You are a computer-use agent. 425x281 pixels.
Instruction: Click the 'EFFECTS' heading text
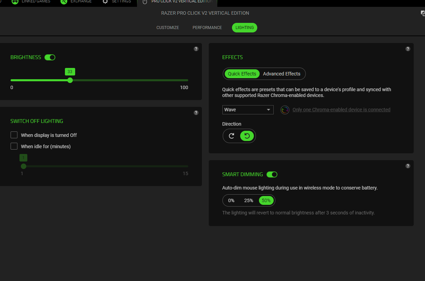pos(233,57)
